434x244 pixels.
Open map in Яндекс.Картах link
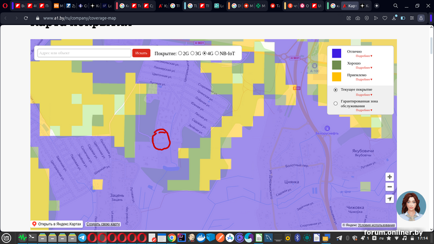(x=57, y=224)
